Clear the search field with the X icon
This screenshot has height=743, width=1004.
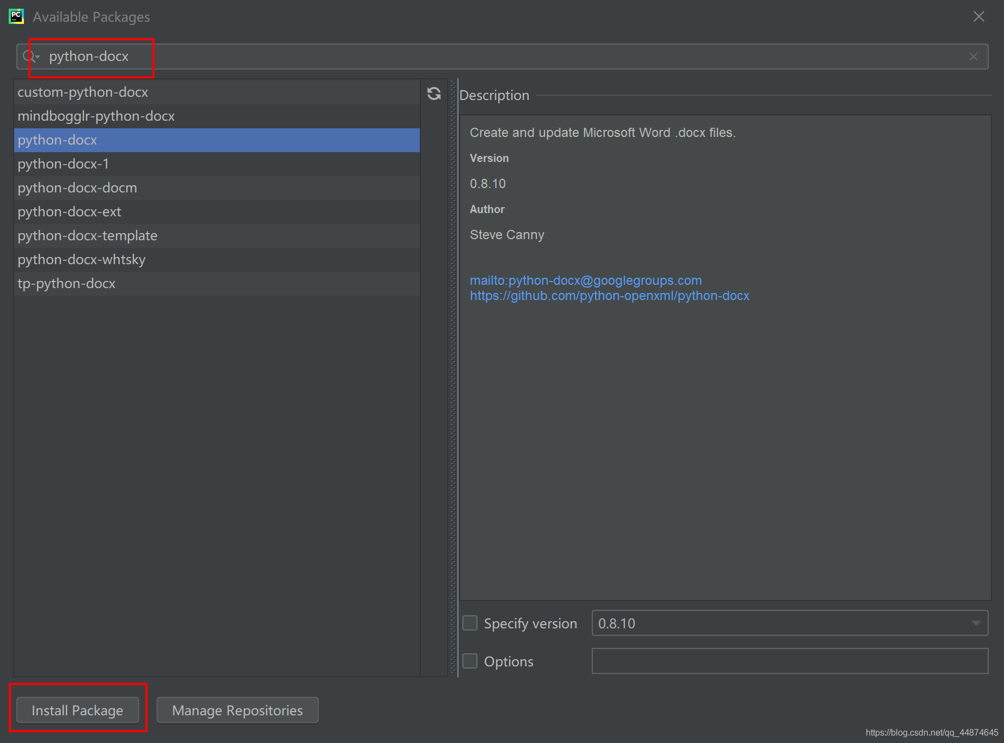click(x=974, y=57)
